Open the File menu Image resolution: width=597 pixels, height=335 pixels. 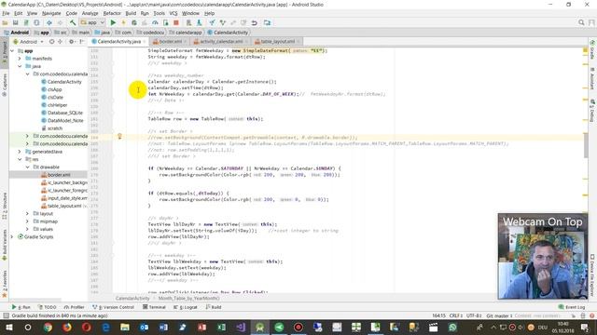(6, 13)
